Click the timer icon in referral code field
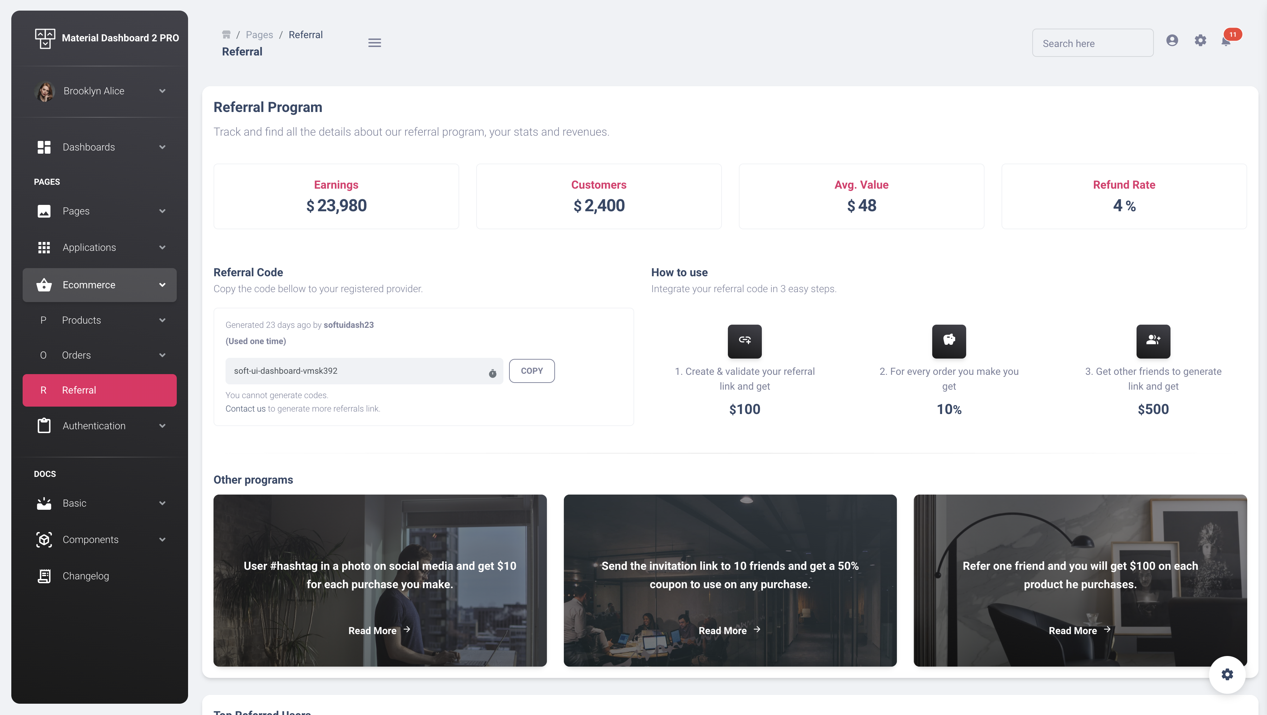 [x=492, y=373]
